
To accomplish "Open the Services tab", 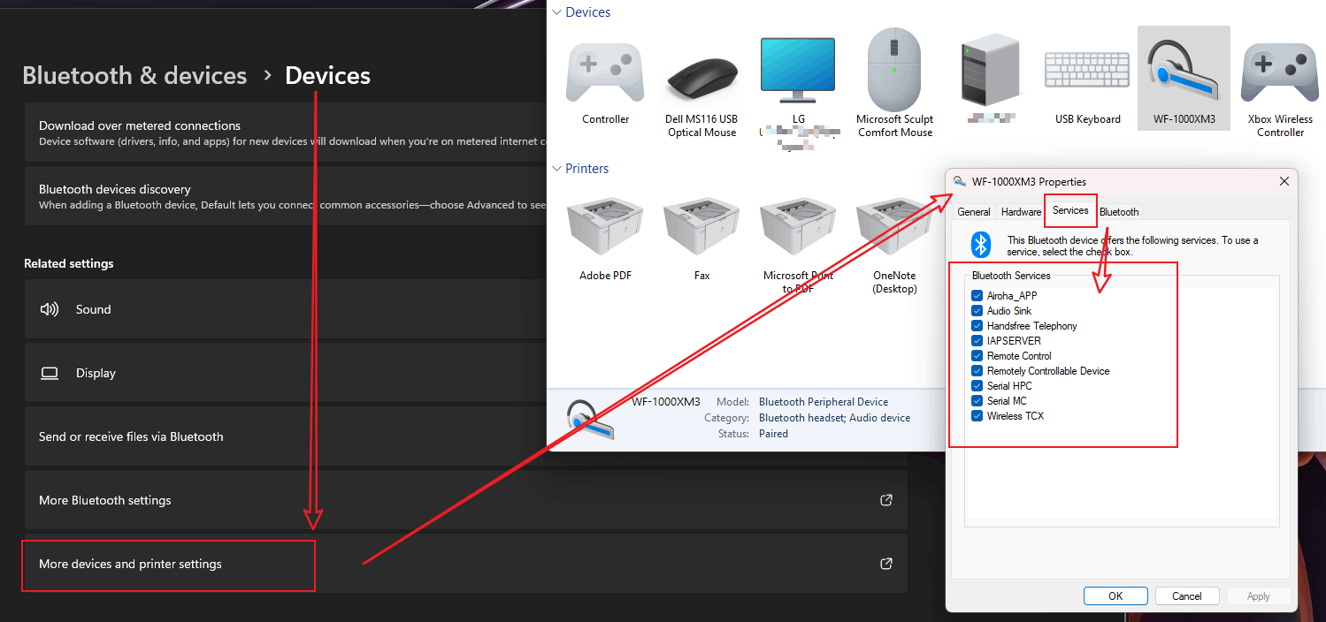I will click(1070, 210).
